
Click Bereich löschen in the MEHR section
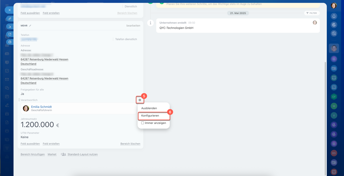tap(130, 144)
